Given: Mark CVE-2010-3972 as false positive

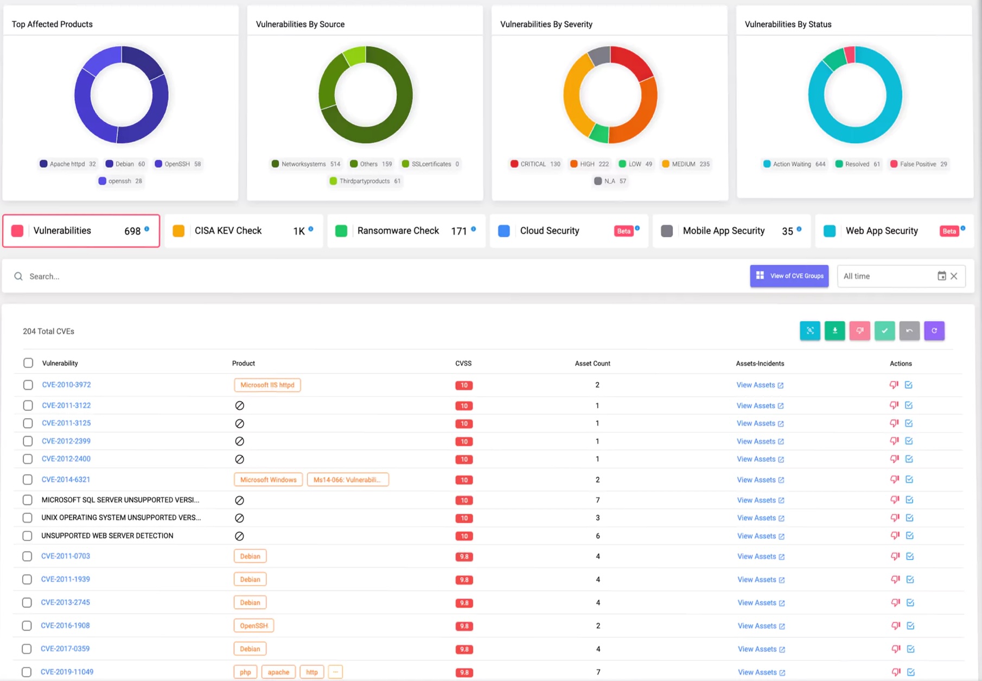Looking at the screenshot, I should click(x=894, y=385).
